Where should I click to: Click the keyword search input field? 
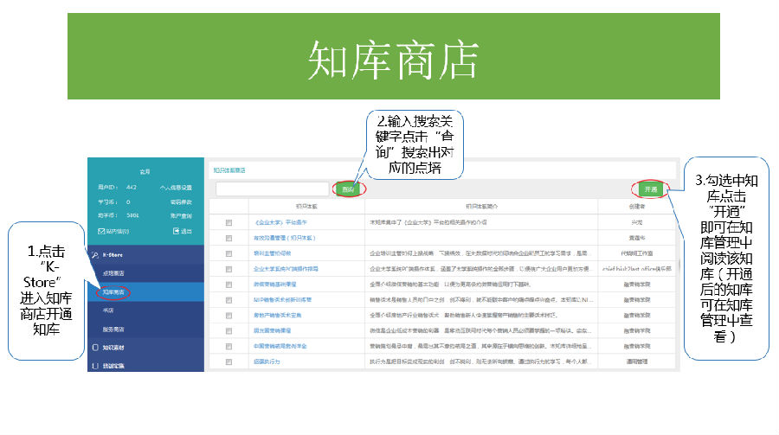[273, 189]
